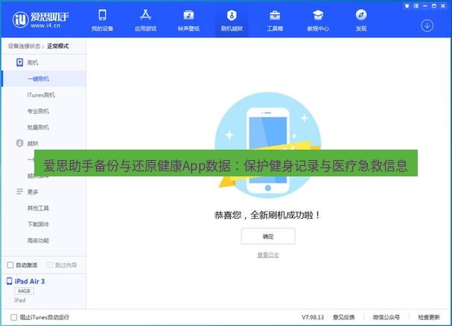
Task: Open 微信公众号 link in status bar
Action: click(x=386, y=317)
